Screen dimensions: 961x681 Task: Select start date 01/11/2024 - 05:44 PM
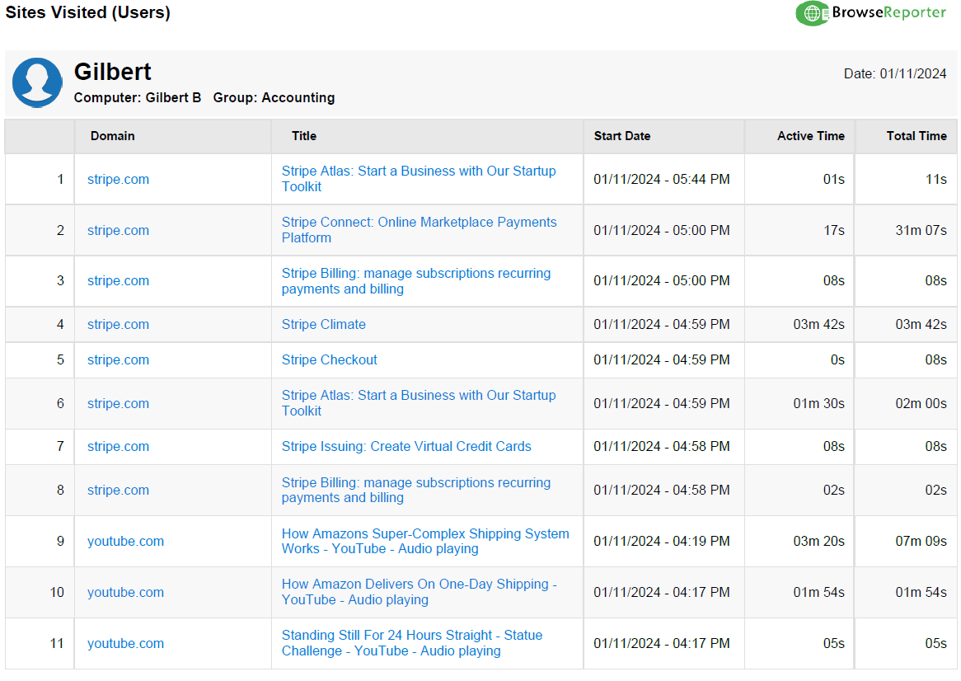[x=662, y=180]
